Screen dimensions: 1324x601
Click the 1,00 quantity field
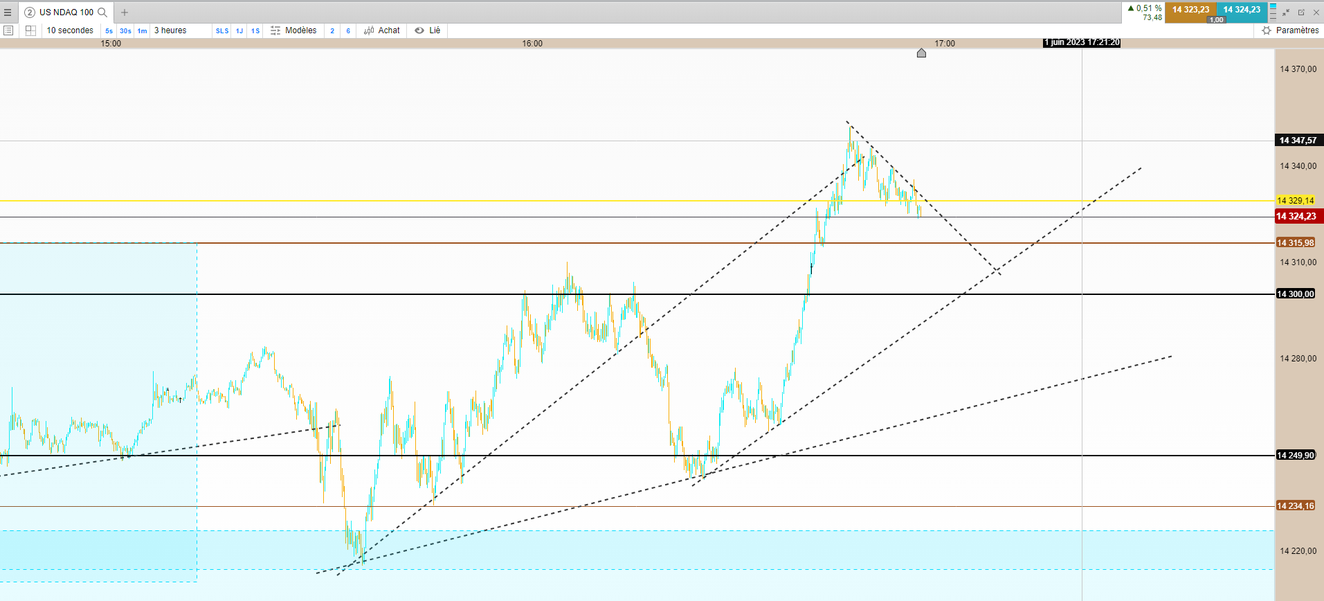coord(1216,20)
